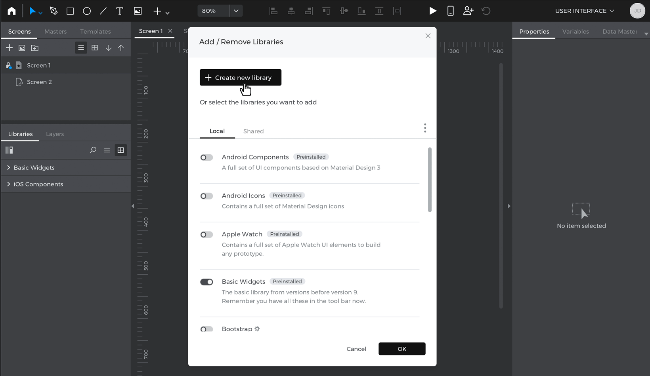Select the Text tool
The image size is (650, 376).
click(119, 11)
